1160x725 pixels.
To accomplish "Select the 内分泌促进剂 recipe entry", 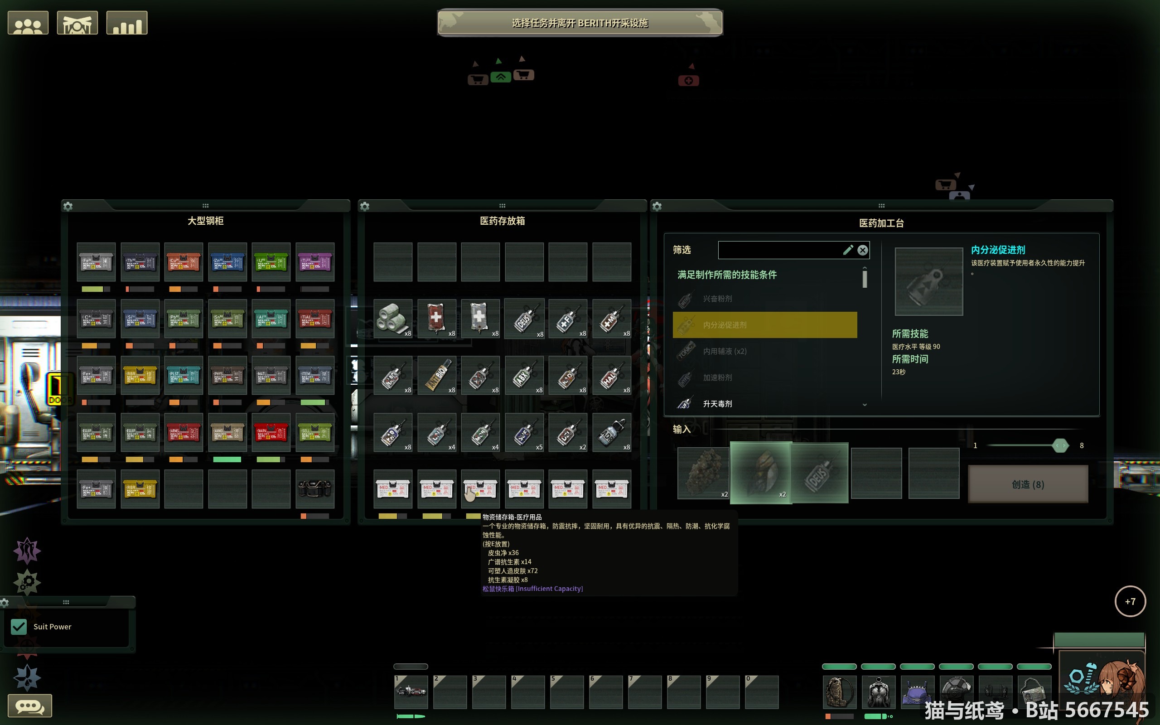I will (764, 325).
